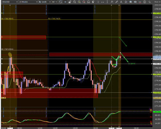The image size is (161, 129).
Task: Click the 1780.212 green price label
Action: point(157,74)
